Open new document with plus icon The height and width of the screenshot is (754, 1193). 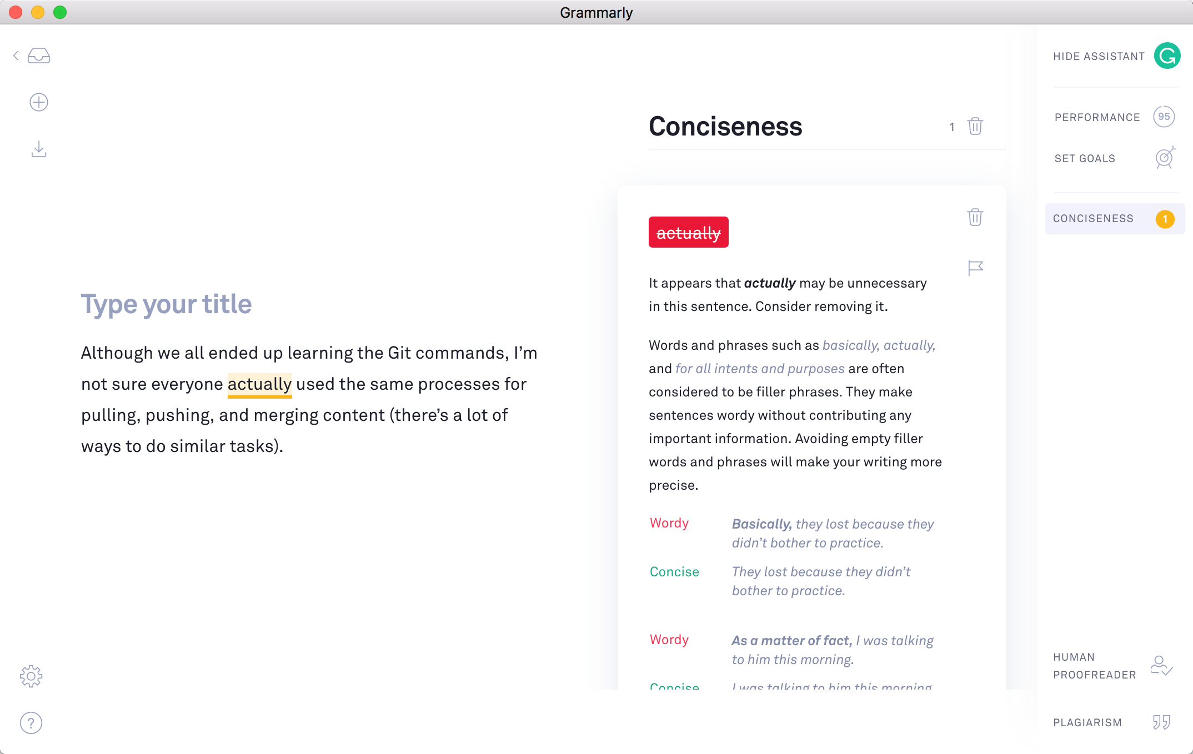click(x=39, y=102)
